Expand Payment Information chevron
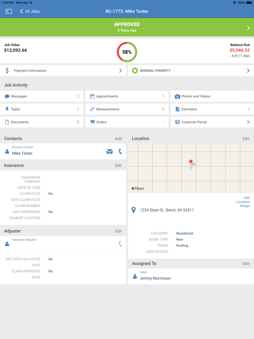This screenshot has height=339, width=254. click(x=120, y=71)
